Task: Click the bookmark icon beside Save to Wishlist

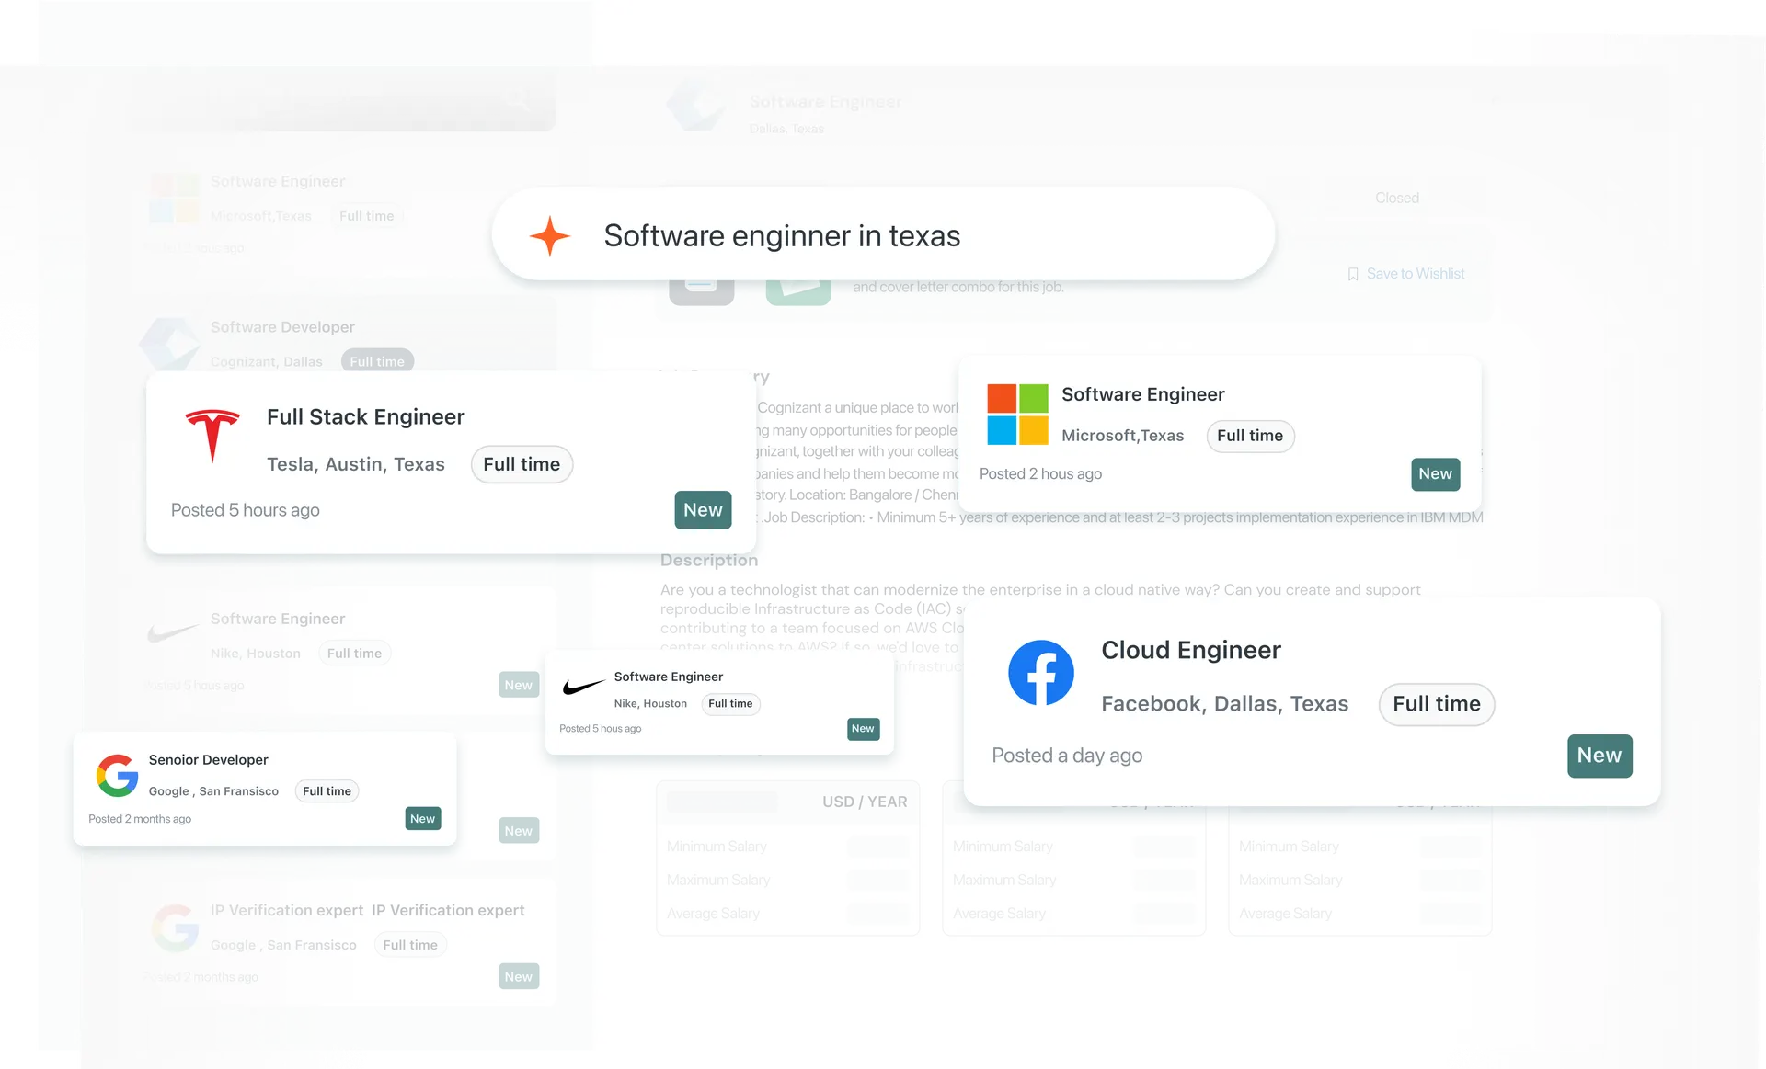Action: click(1353, 274)
